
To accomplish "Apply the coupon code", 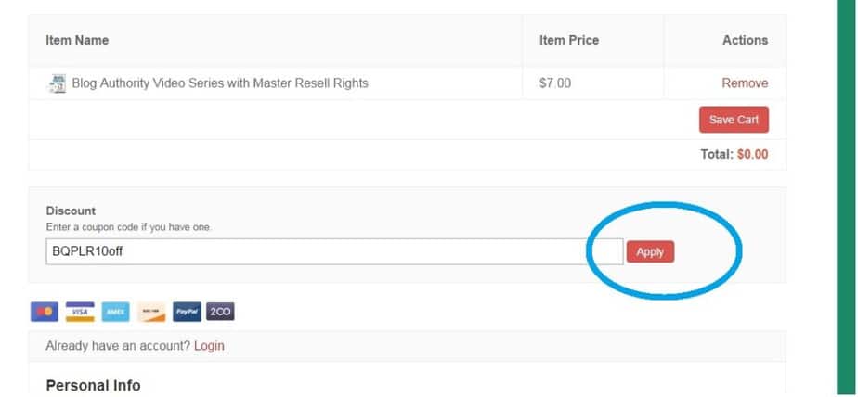I will click(650, 252).
